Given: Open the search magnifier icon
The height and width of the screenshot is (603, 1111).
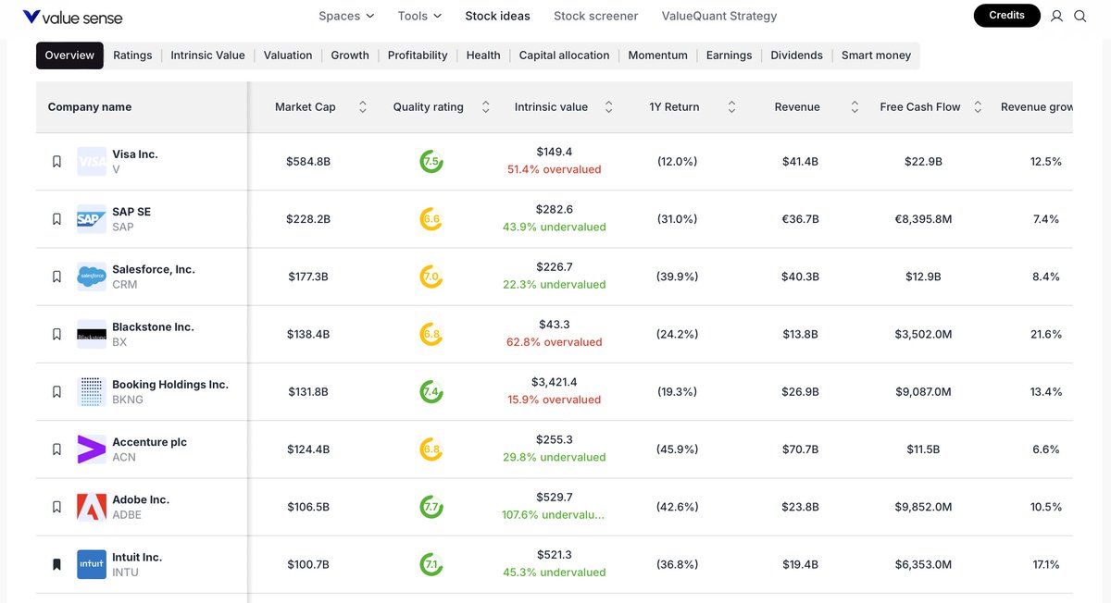Looking at the screenshot, I should pyautogui.click(x=1080, y=16).
